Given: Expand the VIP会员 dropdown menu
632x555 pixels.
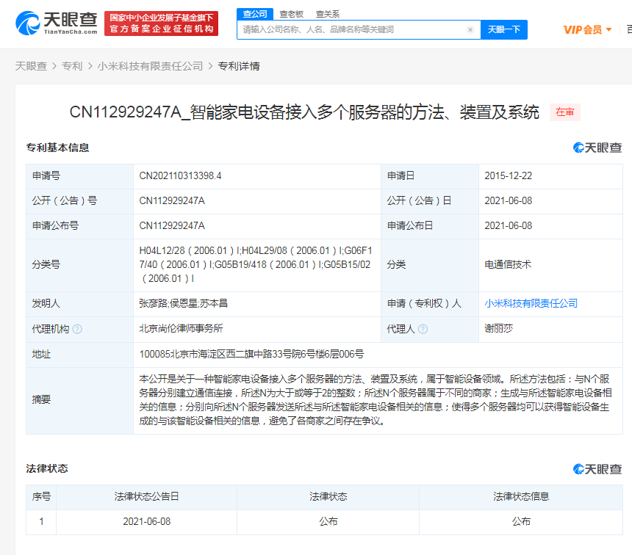Looking at the screenshot, I should [587, 29].
